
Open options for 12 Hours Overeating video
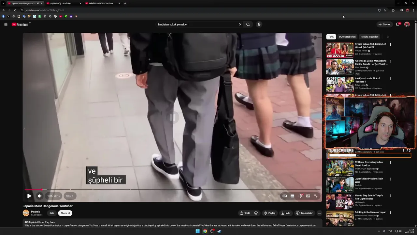[390, 163]
